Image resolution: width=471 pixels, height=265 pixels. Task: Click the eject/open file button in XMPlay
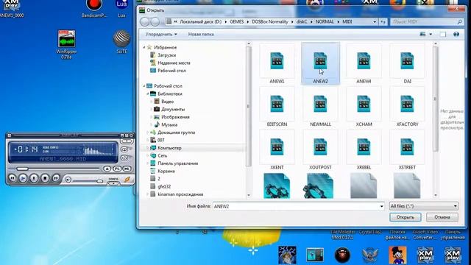click(107, 169)
